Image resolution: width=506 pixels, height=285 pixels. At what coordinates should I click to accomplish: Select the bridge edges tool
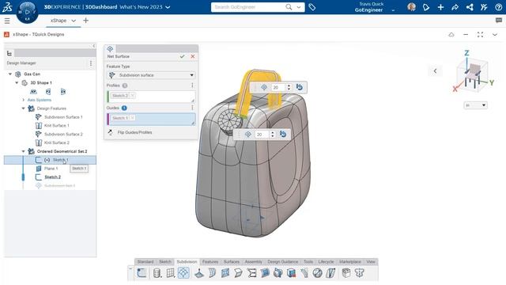pos(251,273)
